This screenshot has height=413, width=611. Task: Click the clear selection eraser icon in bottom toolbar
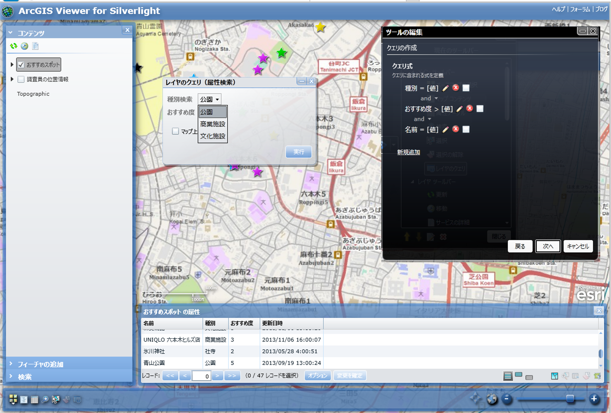(66, 400)
